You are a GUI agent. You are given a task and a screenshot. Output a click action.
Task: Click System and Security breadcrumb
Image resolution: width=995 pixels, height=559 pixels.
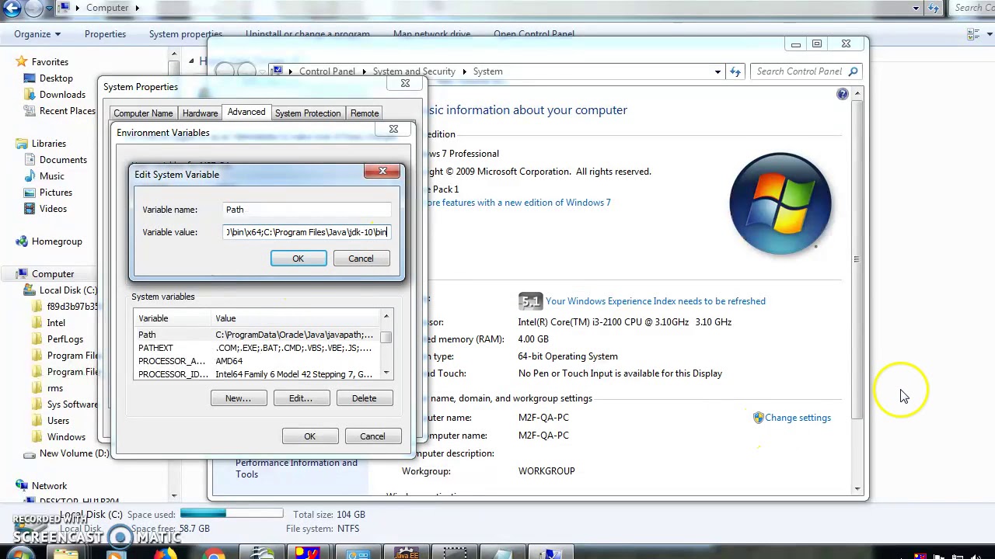click(414, 71)
